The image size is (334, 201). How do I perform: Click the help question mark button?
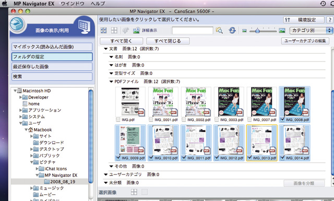pos(330,20)
